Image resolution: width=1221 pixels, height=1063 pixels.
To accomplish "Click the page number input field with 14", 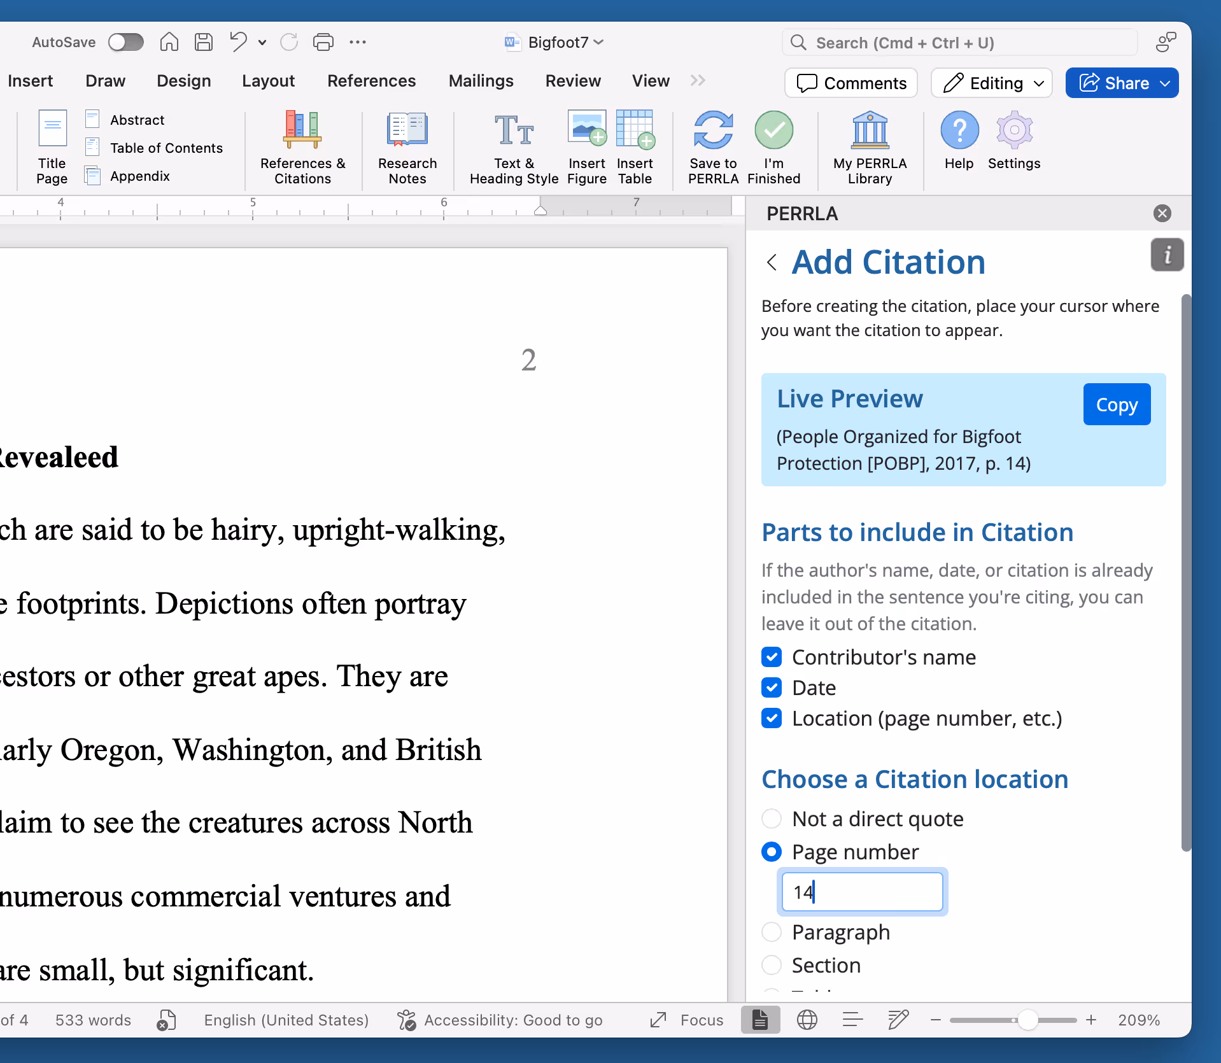I will (x=862, y=892).
